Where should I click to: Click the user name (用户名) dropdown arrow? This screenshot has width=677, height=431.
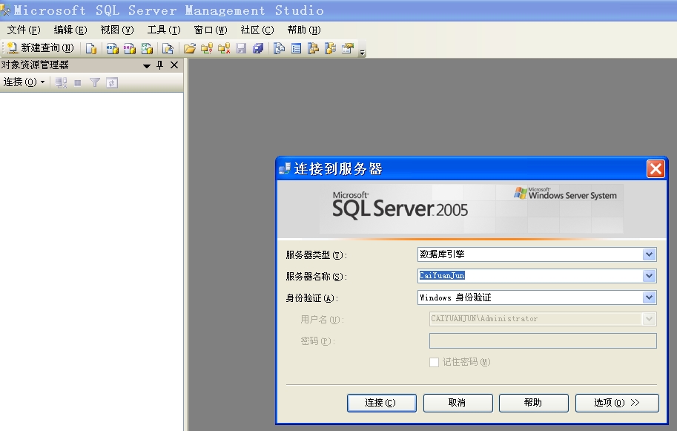pos(649,319)
